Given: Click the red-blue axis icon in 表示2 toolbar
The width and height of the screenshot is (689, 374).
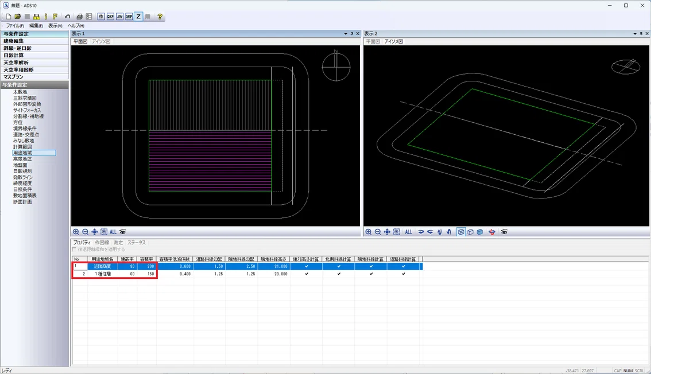Looking at the screenshot, I should pos(492,232).
